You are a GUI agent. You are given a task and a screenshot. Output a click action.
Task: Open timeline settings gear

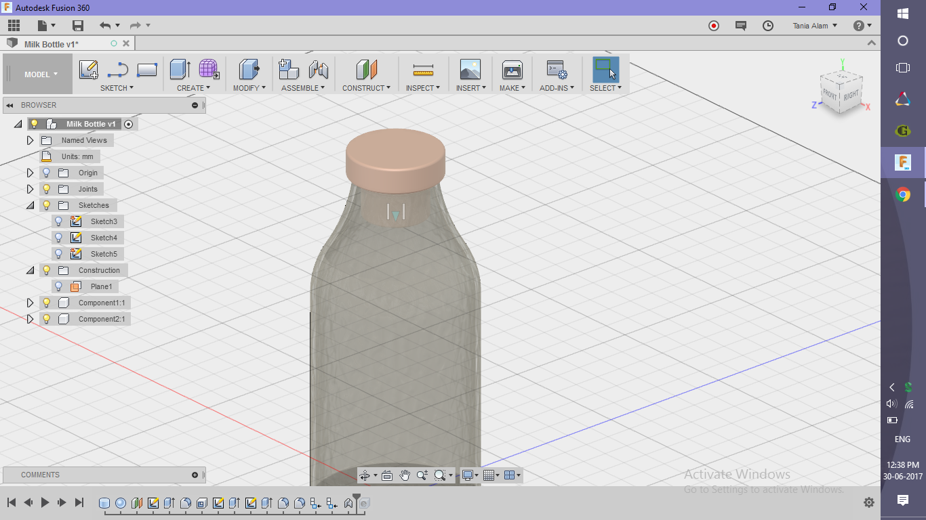869,502
